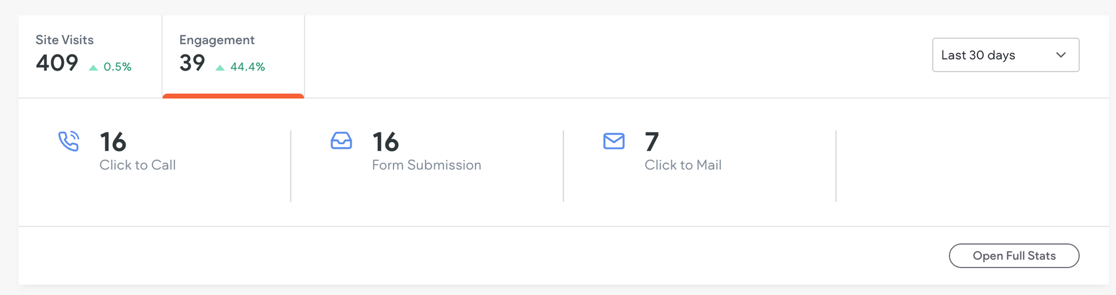
Task: Click the Click to Call label
Action: coord(137,165)
